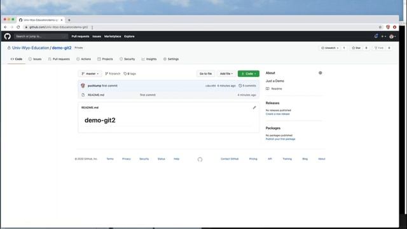Image resolution: width=407 pixels, height=229 pixels.
Task: Open the Univ-Wyo-Education organization link
Action: [x=31, y=48]
